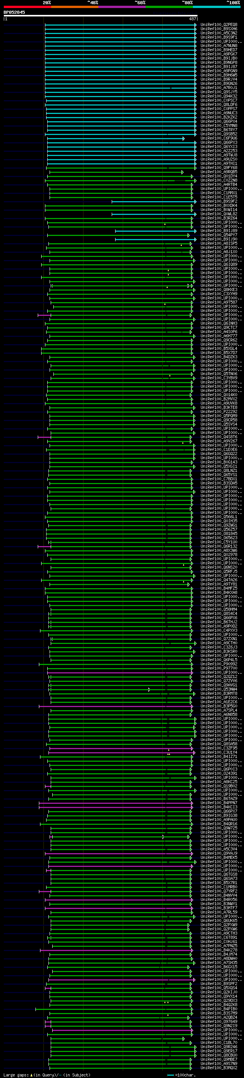Select the UniRef100_B9NGP8 label

coord(219,62)
